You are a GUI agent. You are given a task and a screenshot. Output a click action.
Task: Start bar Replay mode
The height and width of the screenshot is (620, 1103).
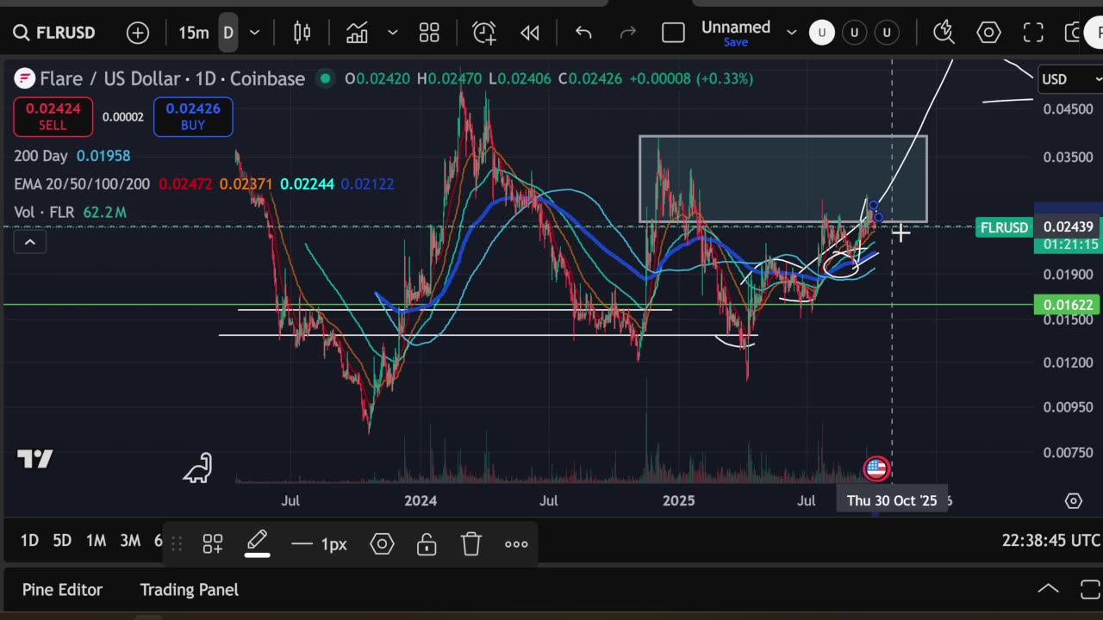(x=530, y=33)
